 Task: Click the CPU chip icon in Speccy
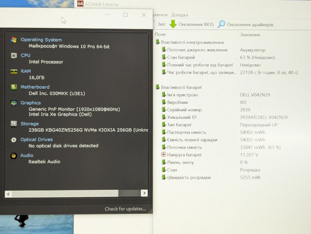tap(14, 55)
